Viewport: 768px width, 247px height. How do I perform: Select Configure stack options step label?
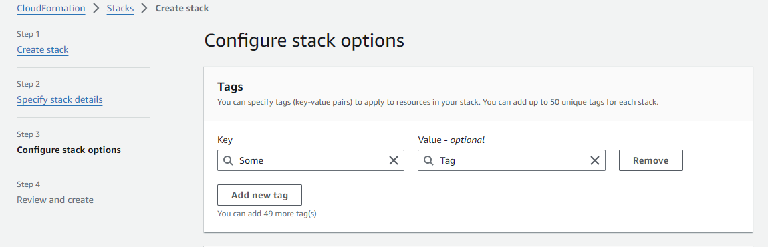pos(69,150)
